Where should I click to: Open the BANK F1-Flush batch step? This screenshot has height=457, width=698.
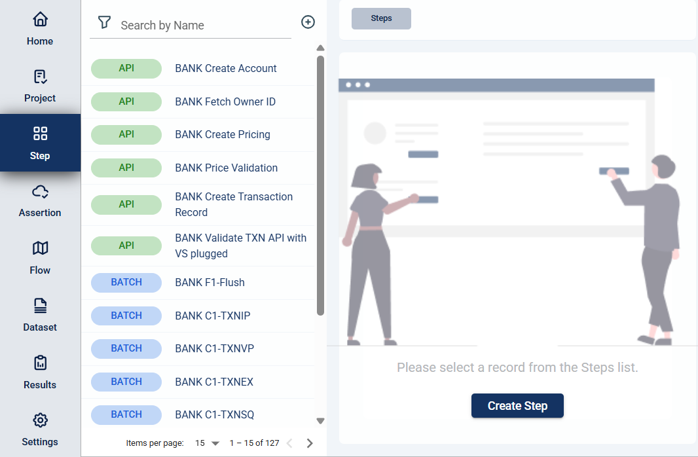210,283
